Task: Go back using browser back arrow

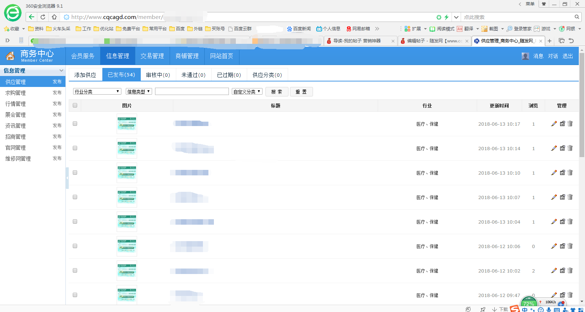Action: [x=31, y=17]
